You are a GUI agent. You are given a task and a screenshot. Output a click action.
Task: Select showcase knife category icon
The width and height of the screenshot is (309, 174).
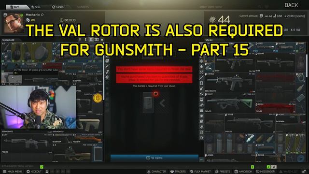point(107,67)
